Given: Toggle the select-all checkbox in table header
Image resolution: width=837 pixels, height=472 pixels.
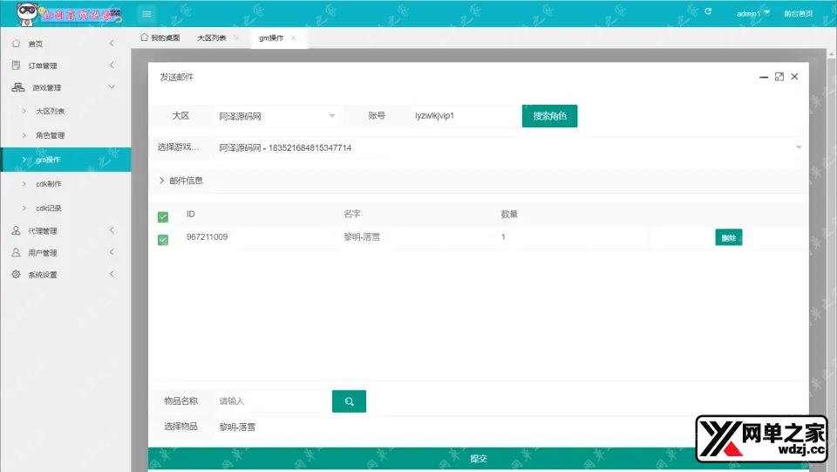Looking at the screenshot, I should 163,216.
